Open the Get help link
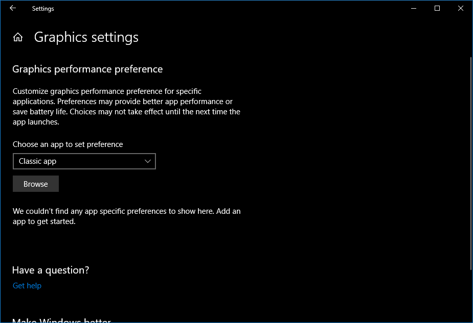This screenshot has height=323, width=473. pos(27,286)
